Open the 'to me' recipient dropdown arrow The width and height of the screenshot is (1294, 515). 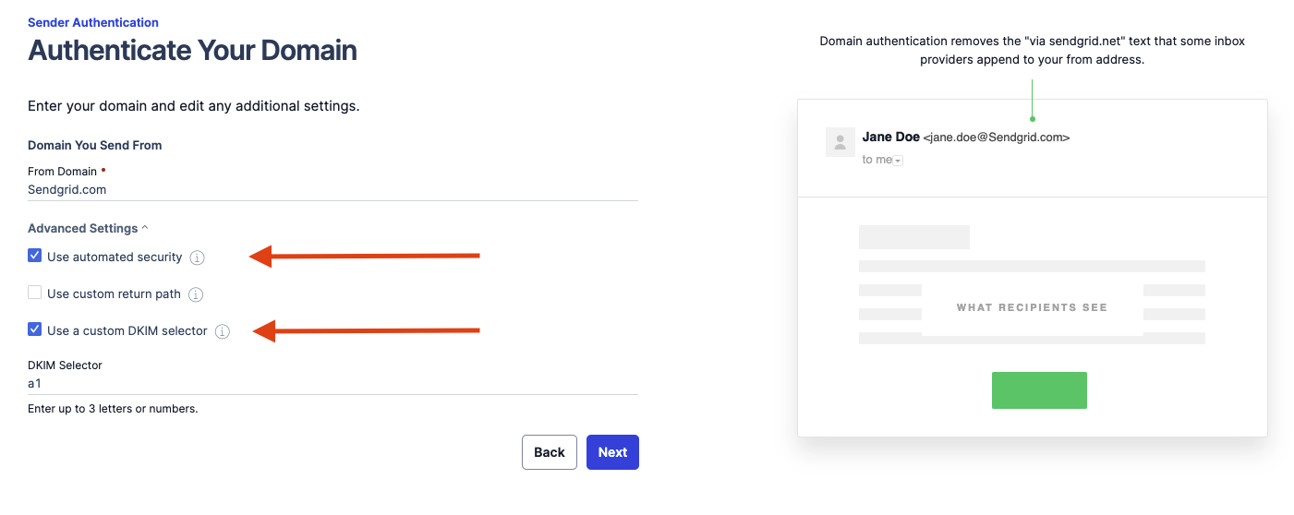898,161
